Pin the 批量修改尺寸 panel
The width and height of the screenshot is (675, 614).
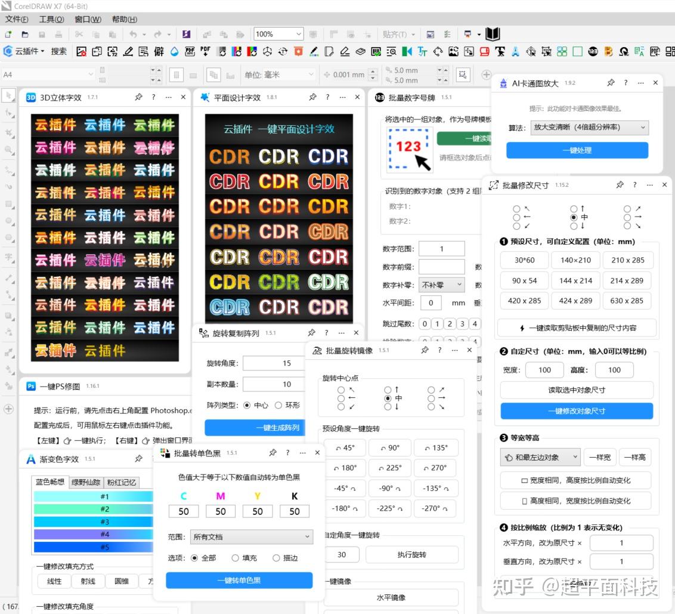click(x=620, y=184)
